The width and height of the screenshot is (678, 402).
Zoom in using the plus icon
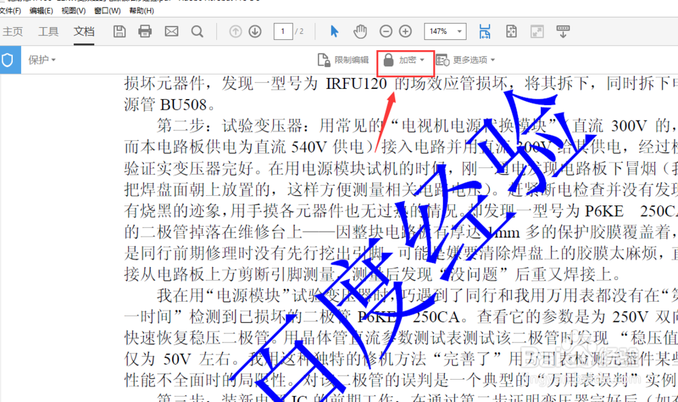405,31
